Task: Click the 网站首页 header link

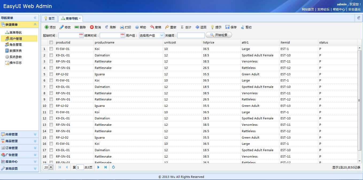Action: (308, 9)
